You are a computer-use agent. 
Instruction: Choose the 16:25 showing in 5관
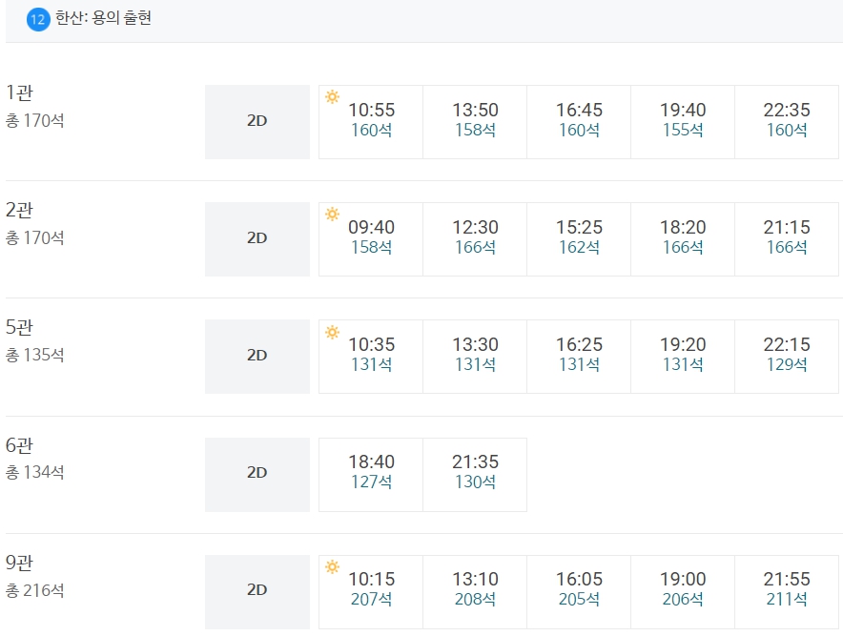tap(579, 356)
